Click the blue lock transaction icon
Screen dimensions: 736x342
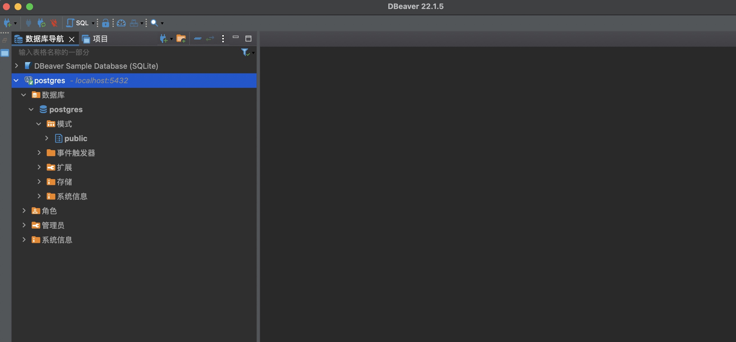(106, 23)
